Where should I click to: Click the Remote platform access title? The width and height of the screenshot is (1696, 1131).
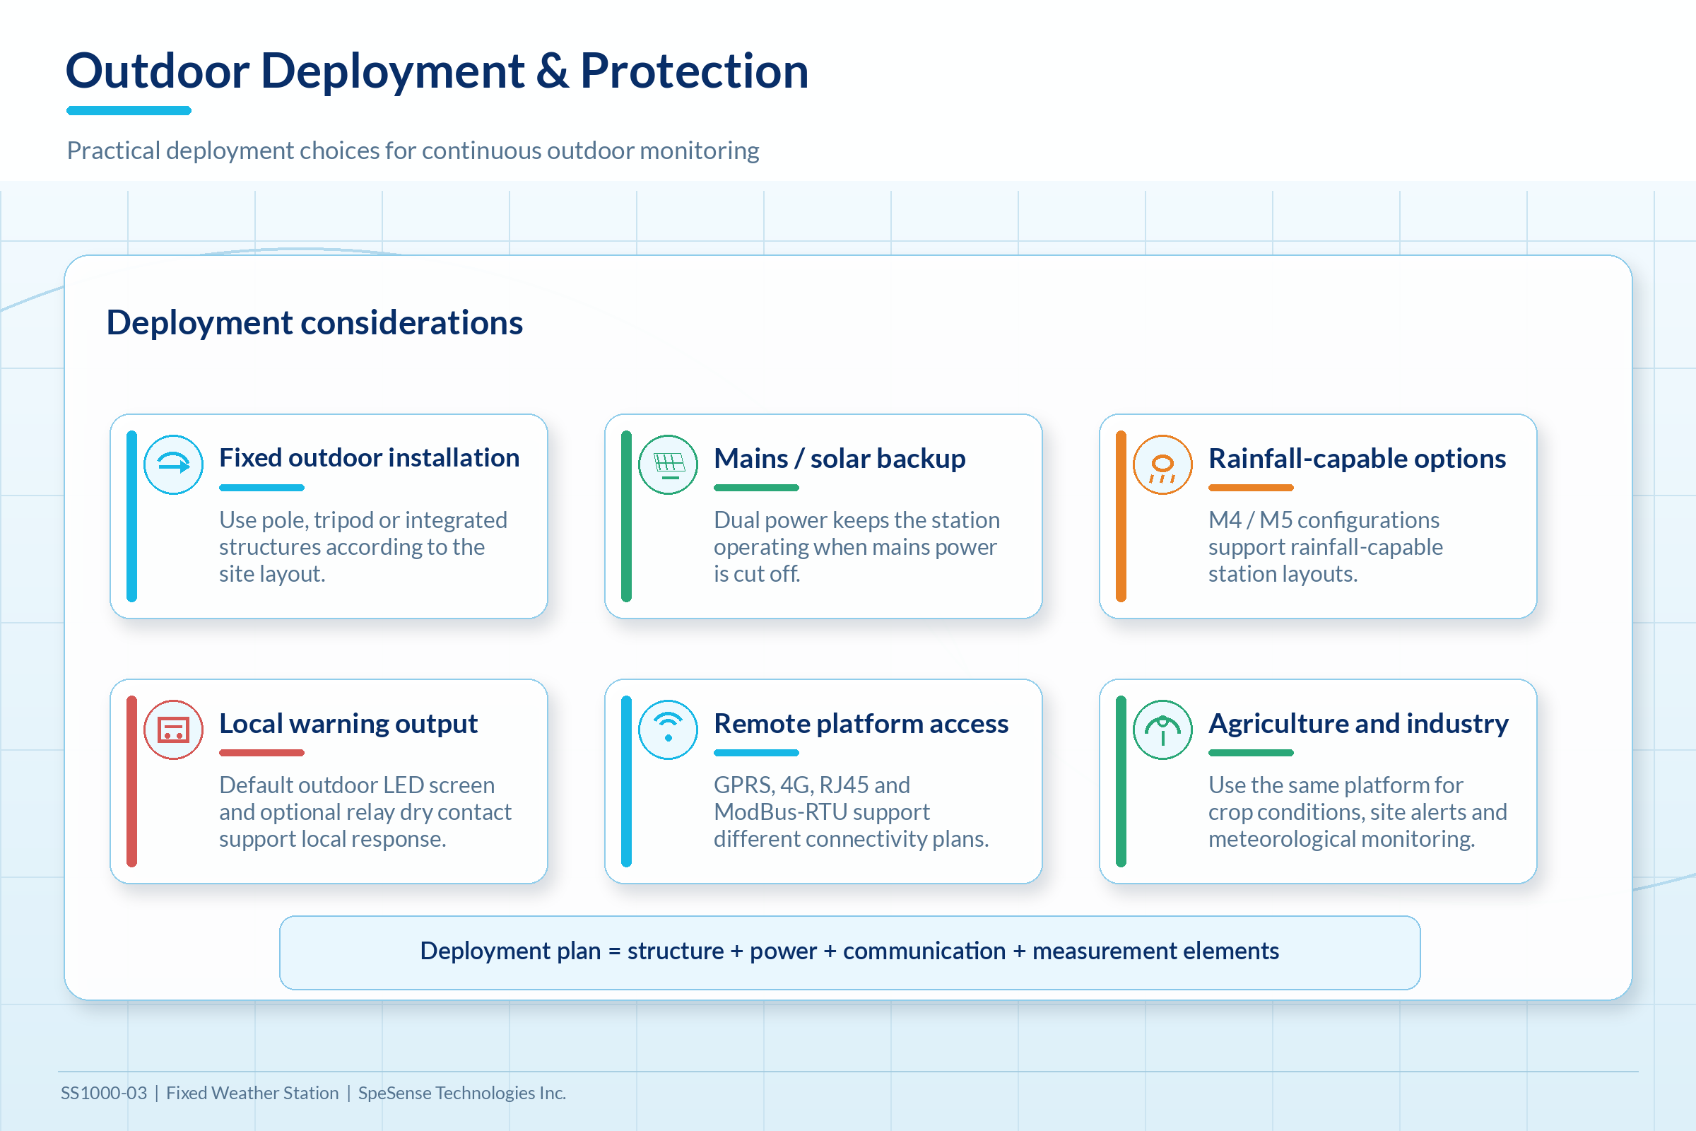coord(861,723)
